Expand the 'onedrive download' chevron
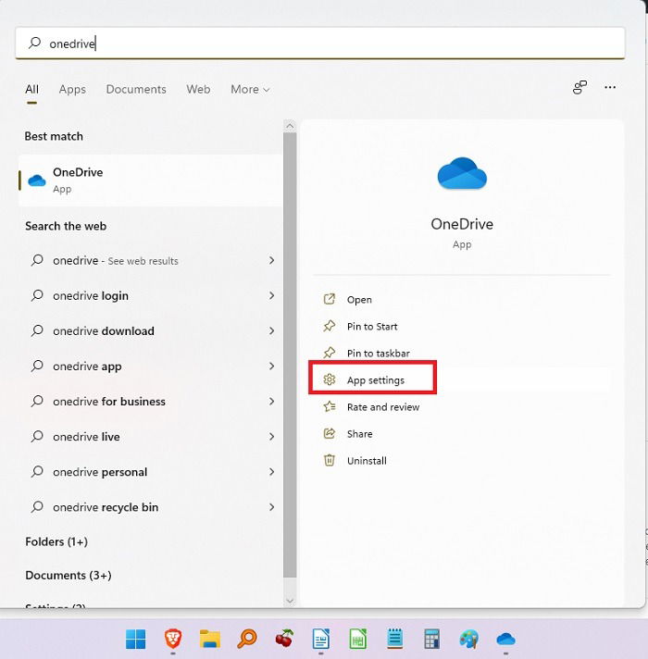Image resolution: width=648 pixels, height=659 pixels. 272,330
